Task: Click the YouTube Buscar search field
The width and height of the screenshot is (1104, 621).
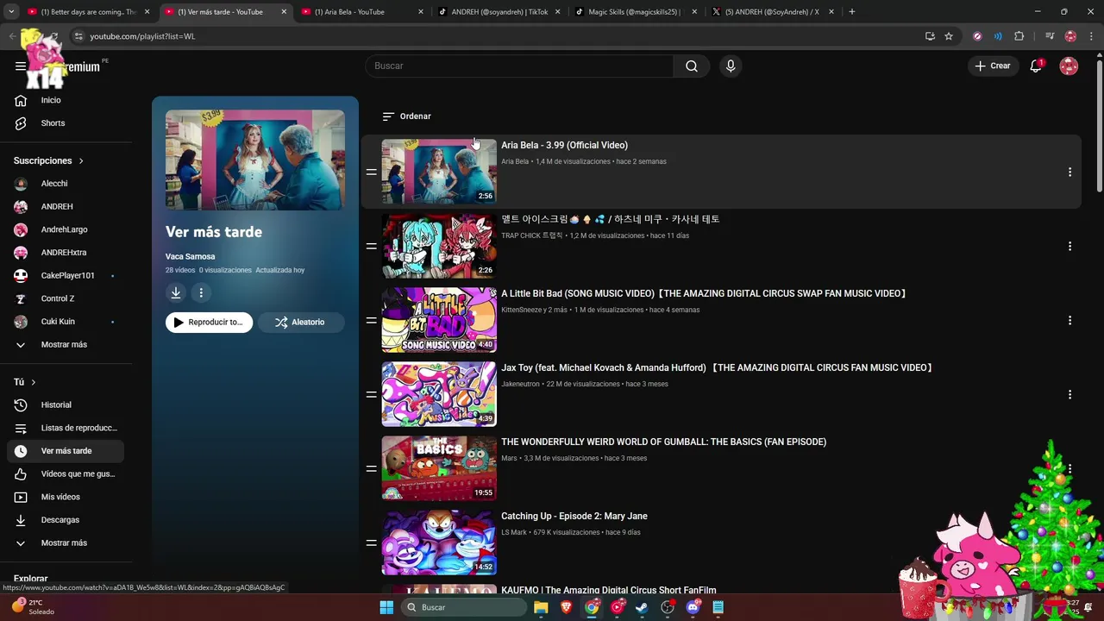Action: (519, 66)
